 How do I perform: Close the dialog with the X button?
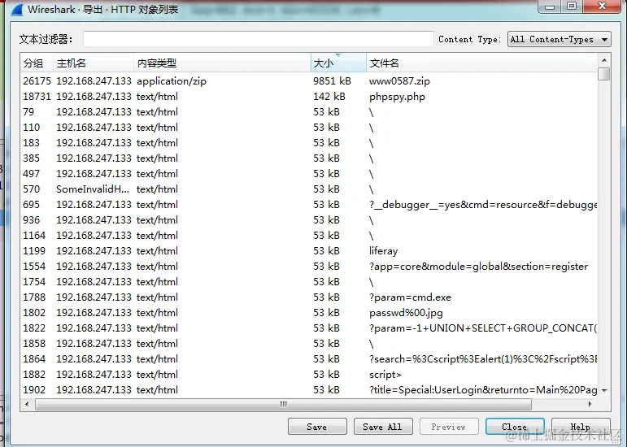click(x=603, y=7)
